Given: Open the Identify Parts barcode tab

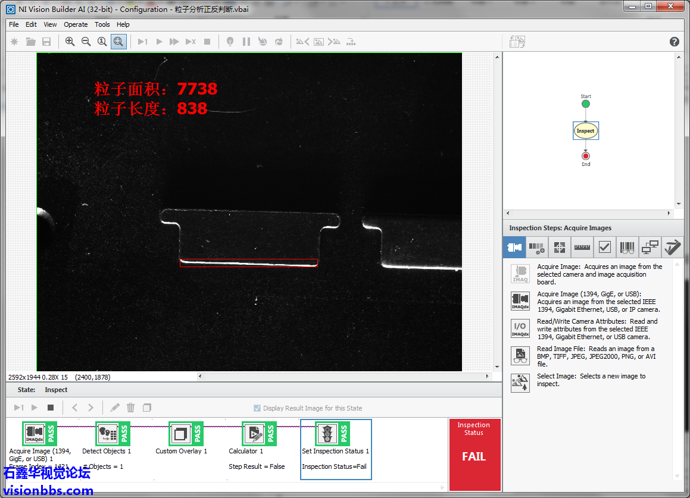Looking at the screenshot, I should point(627,247).
